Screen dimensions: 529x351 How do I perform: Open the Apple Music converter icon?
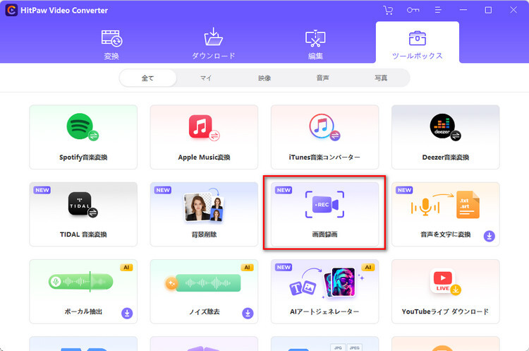coord(204,127)
